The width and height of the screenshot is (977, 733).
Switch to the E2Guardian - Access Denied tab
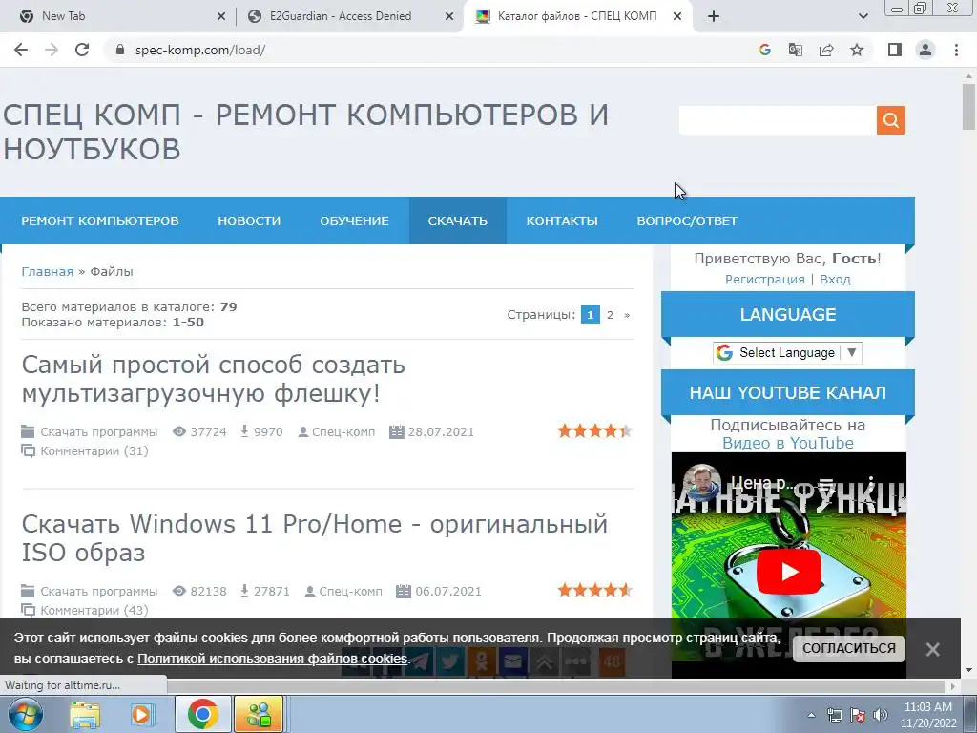click(341, 16)
